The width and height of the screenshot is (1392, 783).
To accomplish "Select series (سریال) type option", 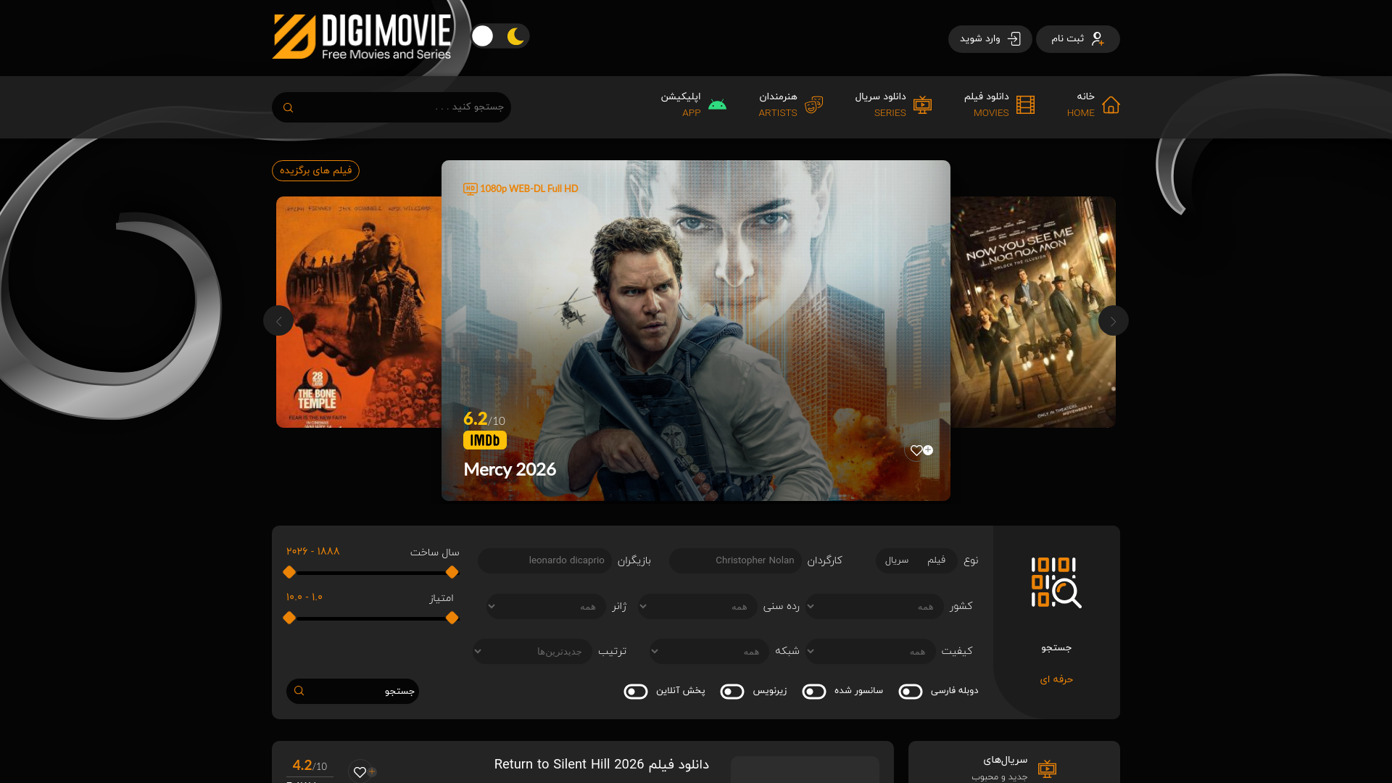I will tap(896, 560).
